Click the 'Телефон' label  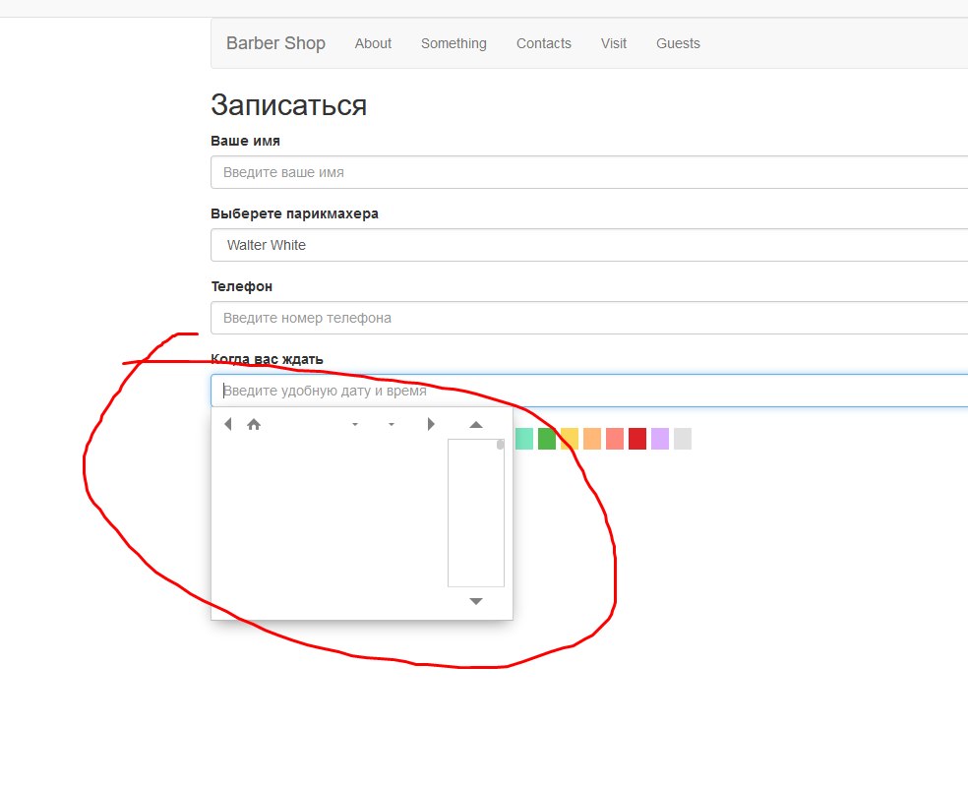pos(241,286)
